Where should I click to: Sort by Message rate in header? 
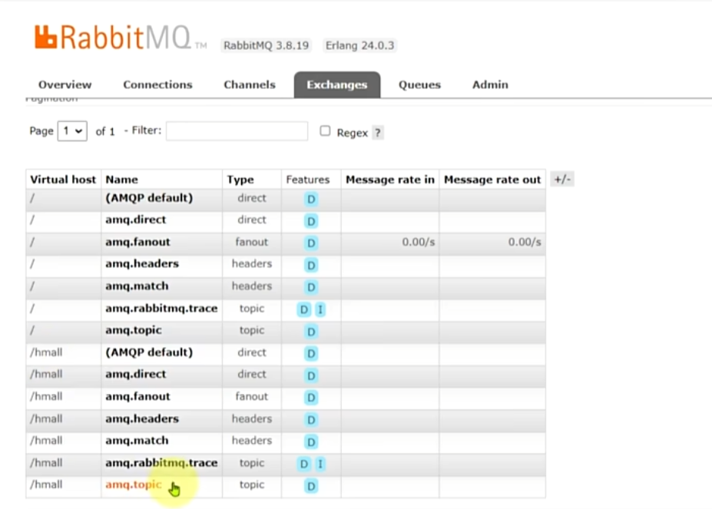(x=390, y=180)
